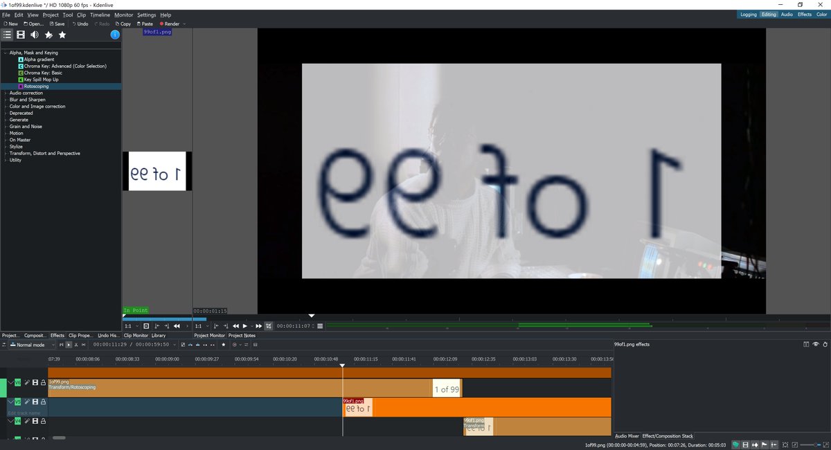Viewport: 831px width, 450px height.
Task: Select the razor scissors tool
Action: 76,344
